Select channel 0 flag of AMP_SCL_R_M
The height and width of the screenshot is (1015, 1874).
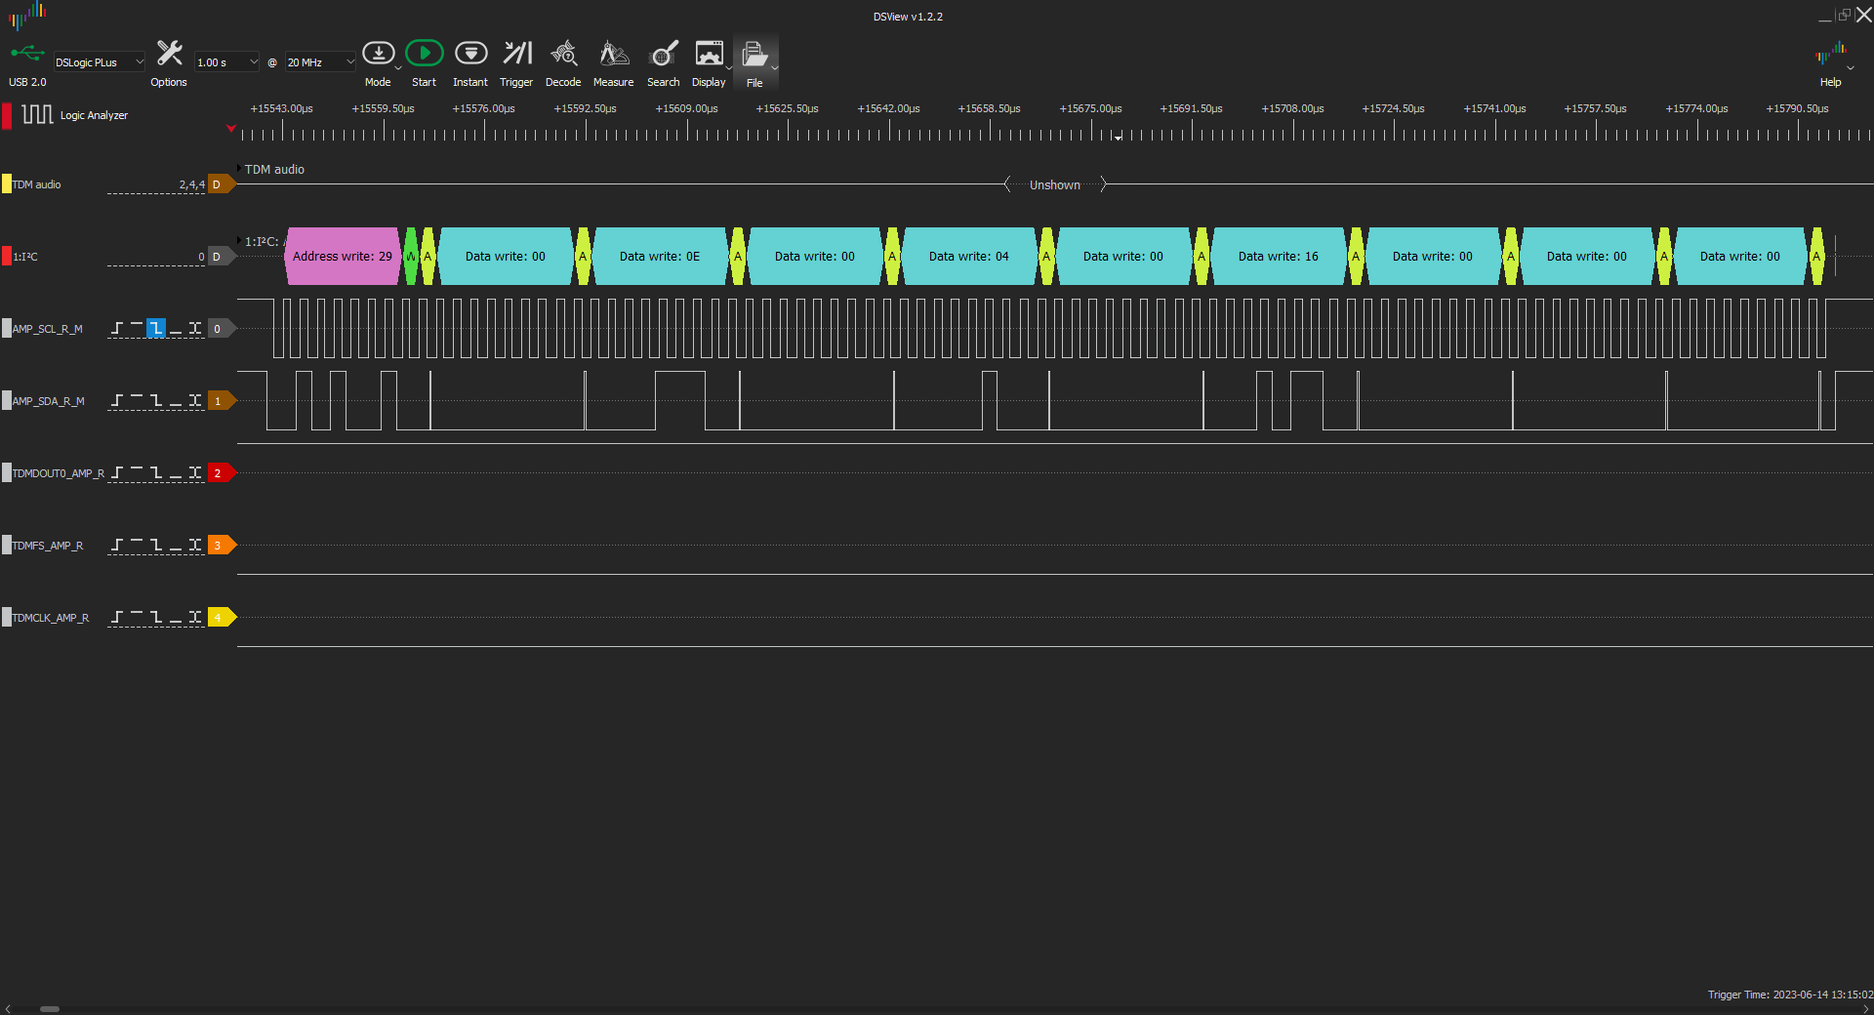[222, 328]
